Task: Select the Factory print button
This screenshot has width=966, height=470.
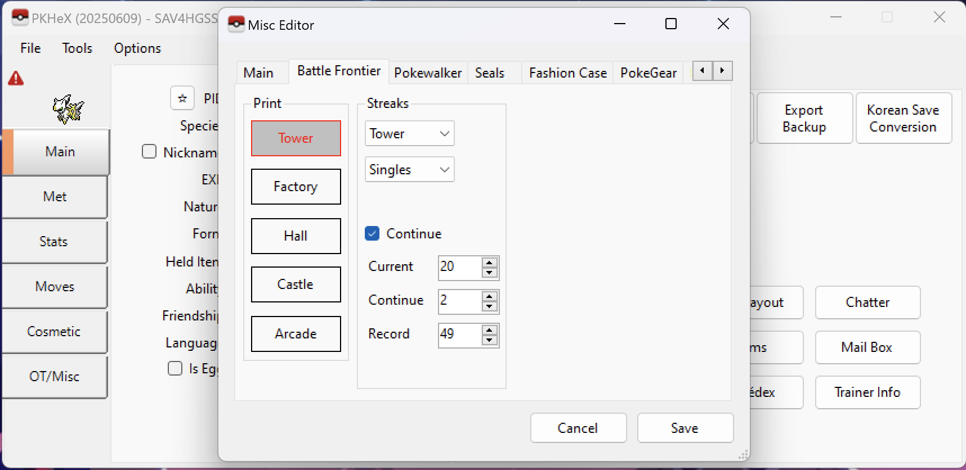Action: coord(296,187)
